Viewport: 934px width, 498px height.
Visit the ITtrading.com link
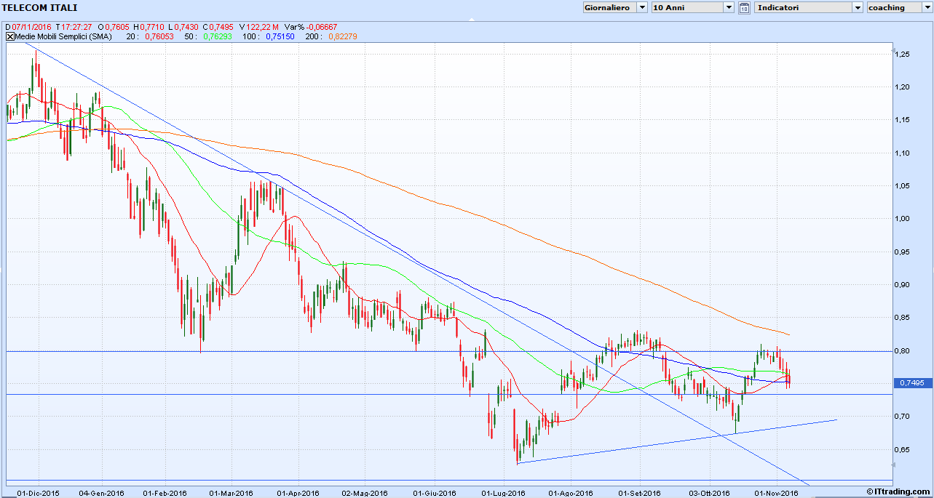click(899, 492)
